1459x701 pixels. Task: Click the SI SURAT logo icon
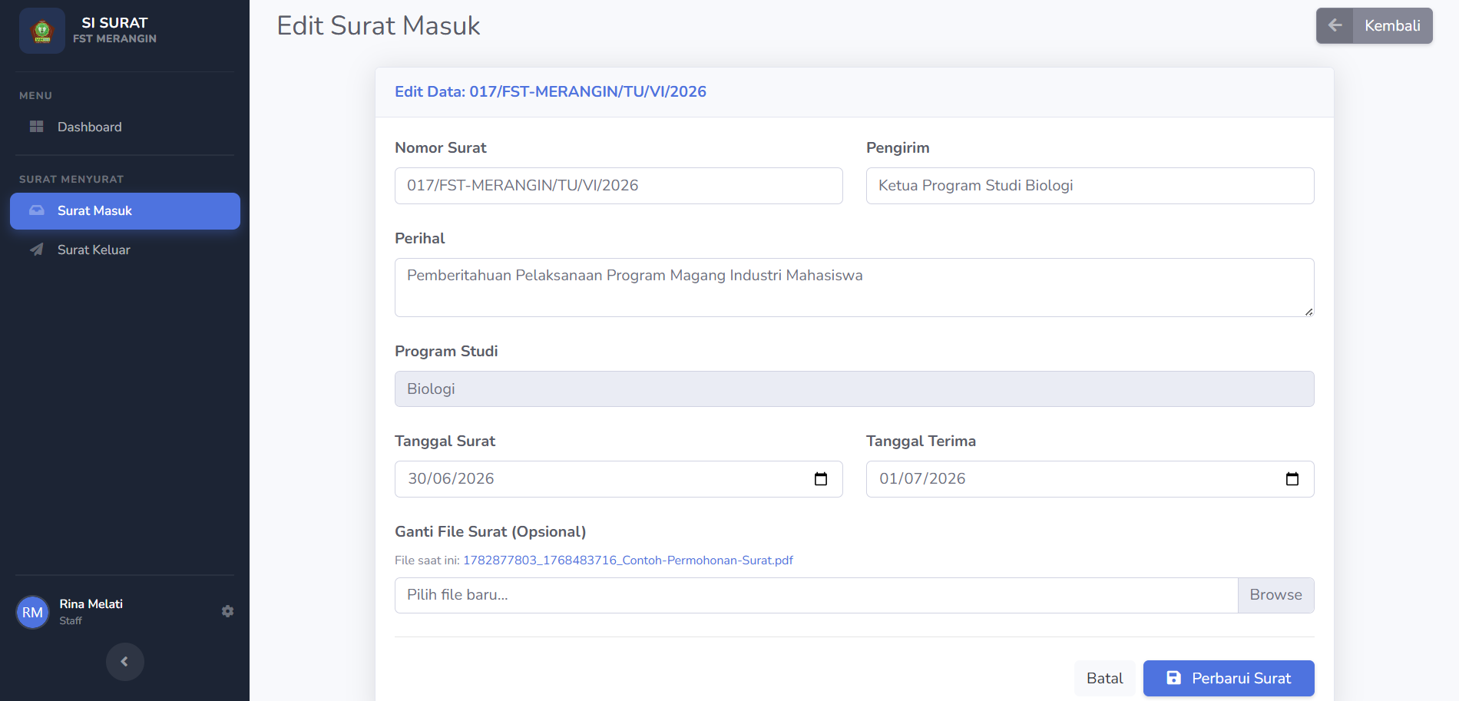[x=42, y=31]
